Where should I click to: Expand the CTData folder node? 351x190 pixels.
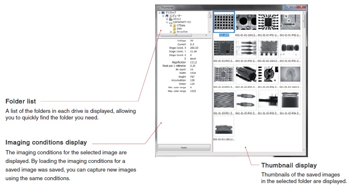pos(170,25)
